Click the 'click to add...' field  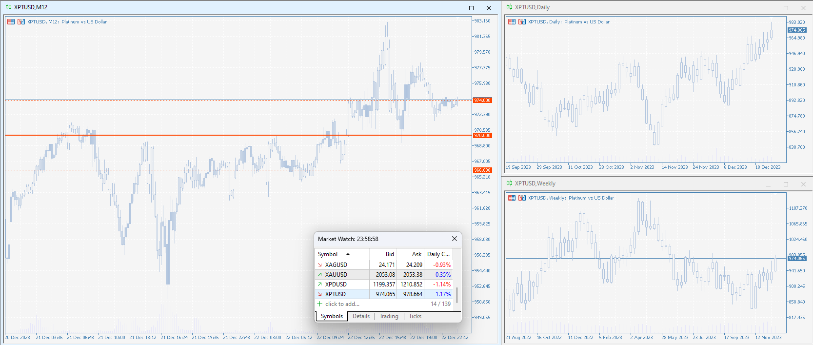pos(342,304)
